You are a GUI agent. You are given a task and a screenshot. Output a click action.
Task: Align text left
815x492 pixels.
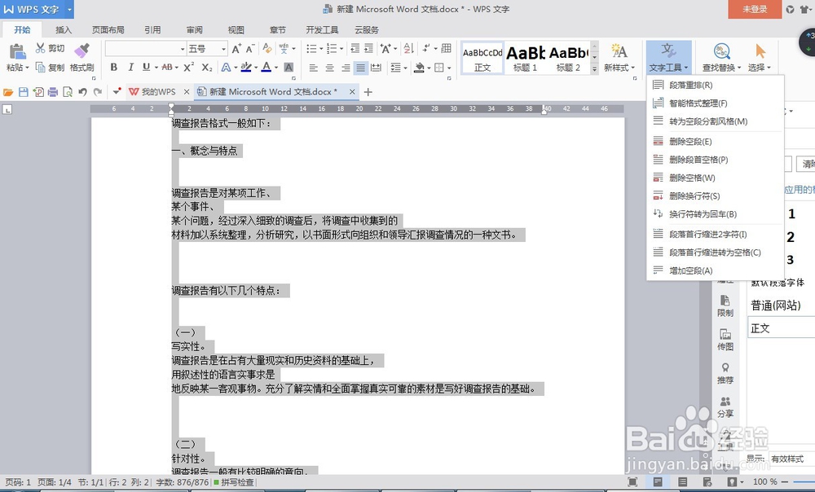(x=313, y=68)
